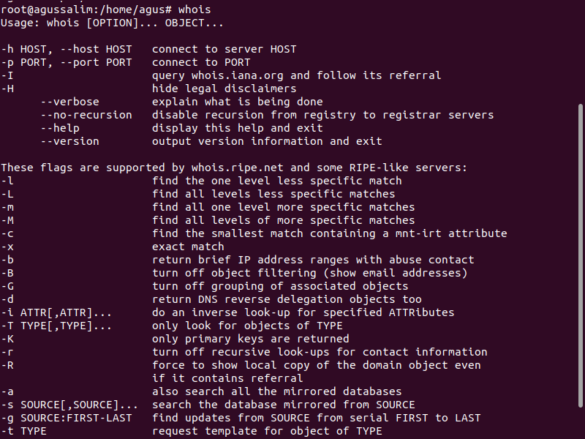Click the '-p PORT, --port PORT' option
The width and height of the screenshot is (585, 439).
click(x=67, y=62)
